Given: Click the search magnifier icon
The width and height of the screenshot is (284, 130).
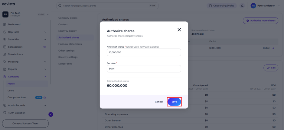Looking at the screenshot, I should point(60,6).
